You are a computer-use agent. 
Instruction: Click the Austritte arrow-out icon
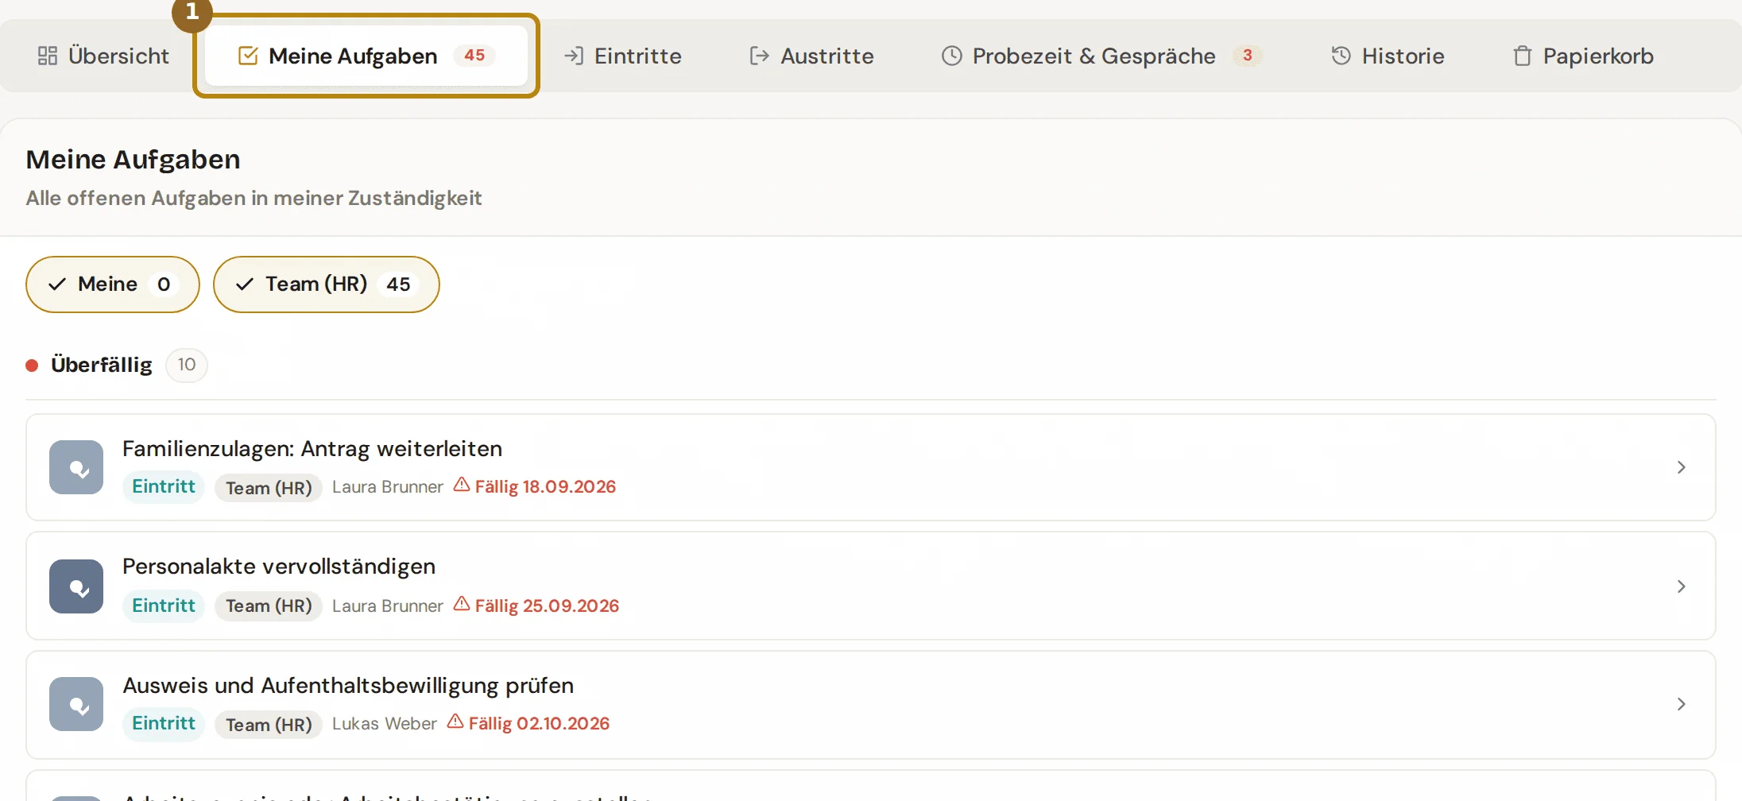pyautogui.click(x=759, y=56)
